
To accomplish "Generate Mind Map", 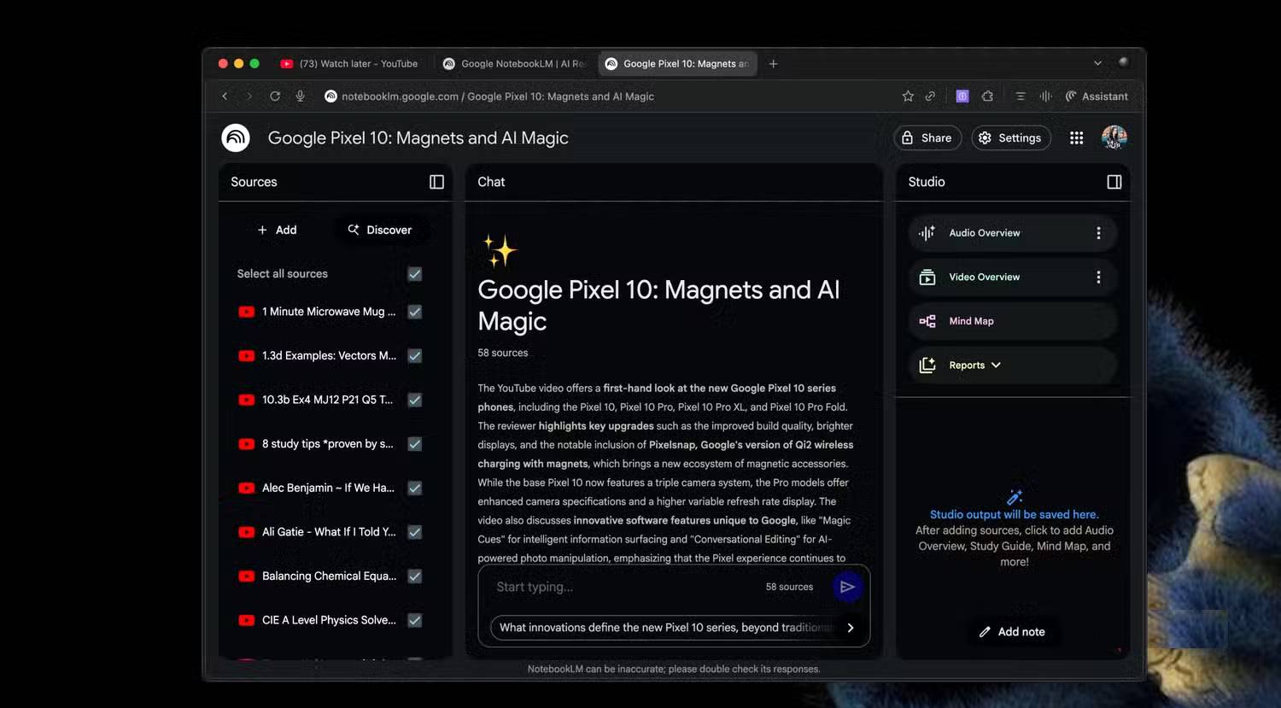I will (1013, 321).
